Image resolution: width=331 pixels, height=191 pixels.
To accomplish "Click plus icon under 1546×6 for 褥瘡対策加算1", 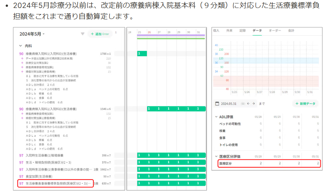I will point(22,118).
